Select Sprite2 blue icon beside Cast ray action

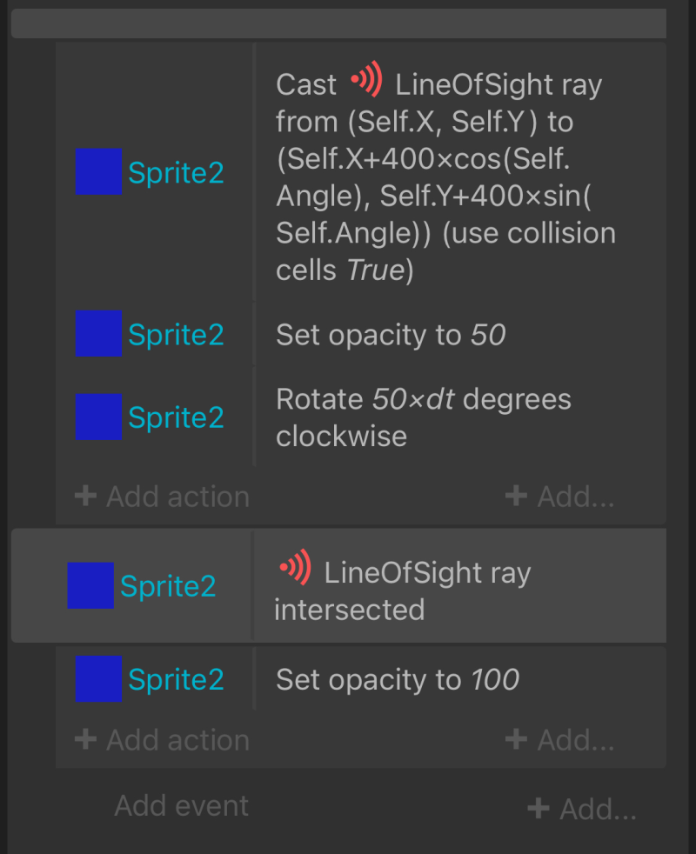pyautogui.click(x=98, y=171)
